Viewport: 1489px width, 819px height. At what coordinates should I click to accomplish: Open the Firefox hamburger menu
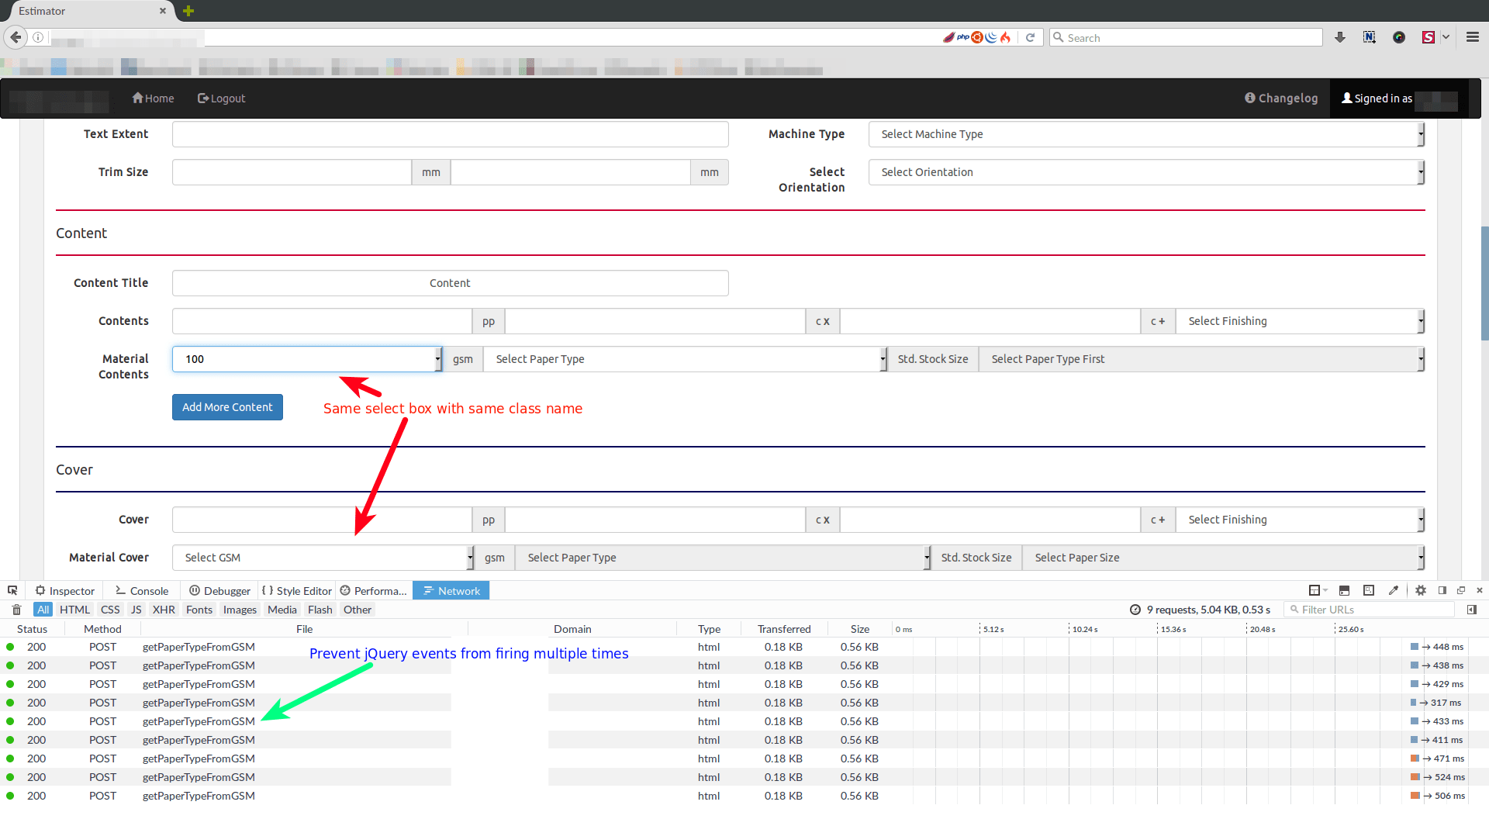[x=1473, y=36]
